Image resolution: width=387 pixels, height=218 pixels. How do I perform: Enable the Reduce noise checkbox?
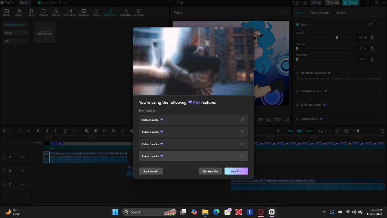pyautogui.click(x=297, y=119)
